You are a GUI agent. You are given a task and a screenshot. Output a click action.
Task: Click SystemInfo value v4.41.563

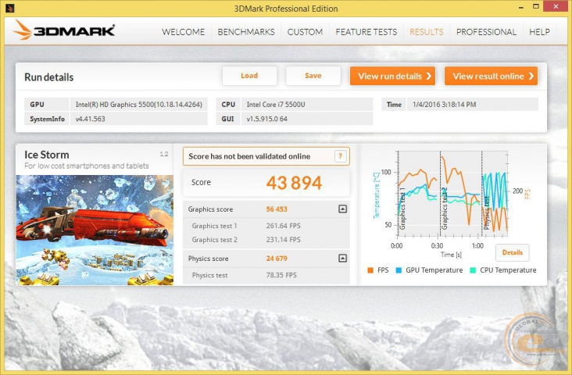[138, 119]
